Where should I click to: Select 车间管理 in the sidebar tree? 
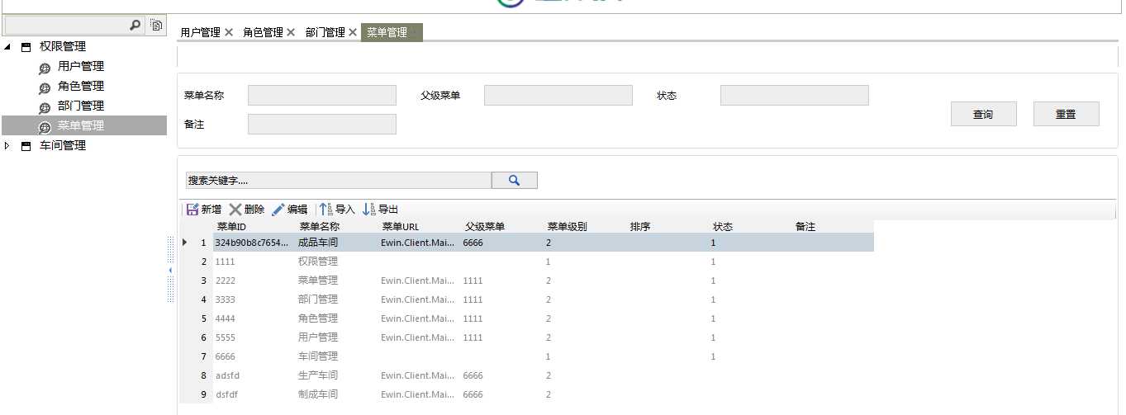pyautogui.click(x=63, y=146)
